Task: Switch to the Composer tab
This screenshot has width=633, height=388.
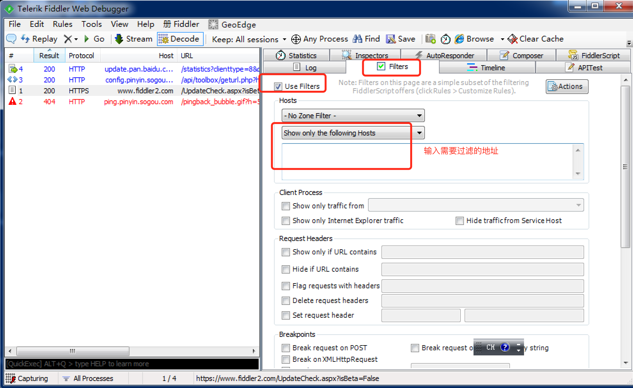Action: [x=521, y=55]
